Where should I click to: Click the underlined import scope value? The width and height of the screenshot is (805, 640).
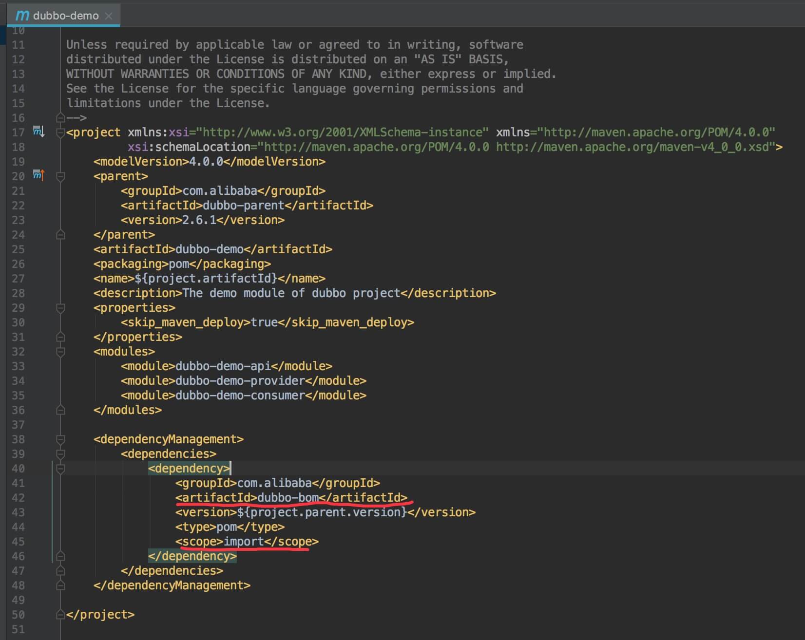pyautogui.click(x=244, y=542)
